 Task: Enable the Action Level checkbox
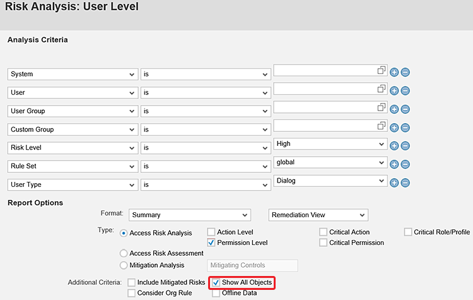point(211,232)
